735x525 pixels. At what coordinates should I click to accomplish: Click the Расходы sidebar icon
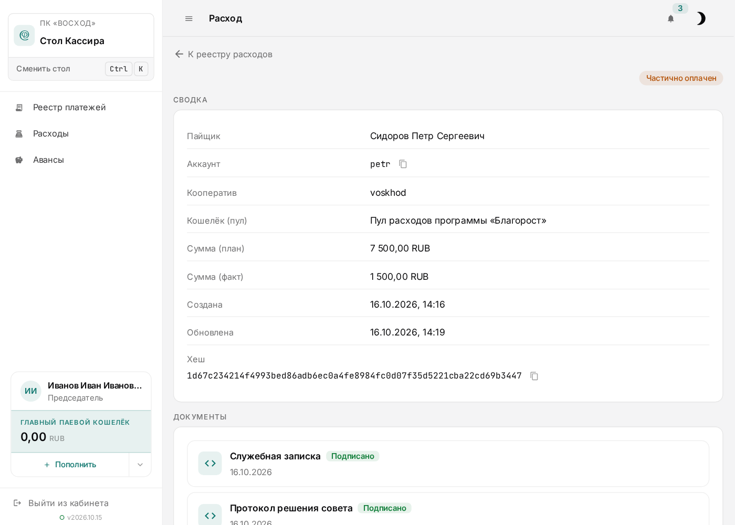tap(19, 134)
